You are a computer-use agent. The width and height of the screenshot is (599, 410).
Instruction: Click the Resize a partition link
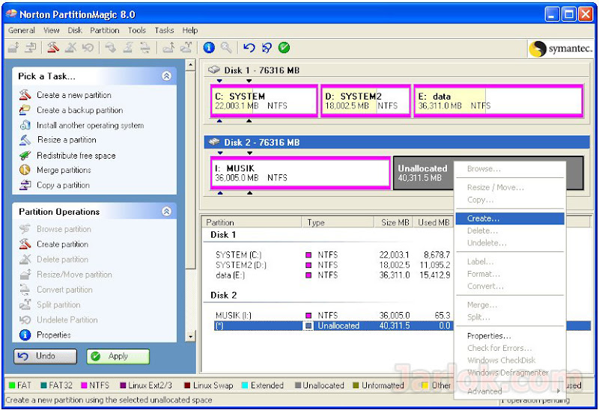67,140
